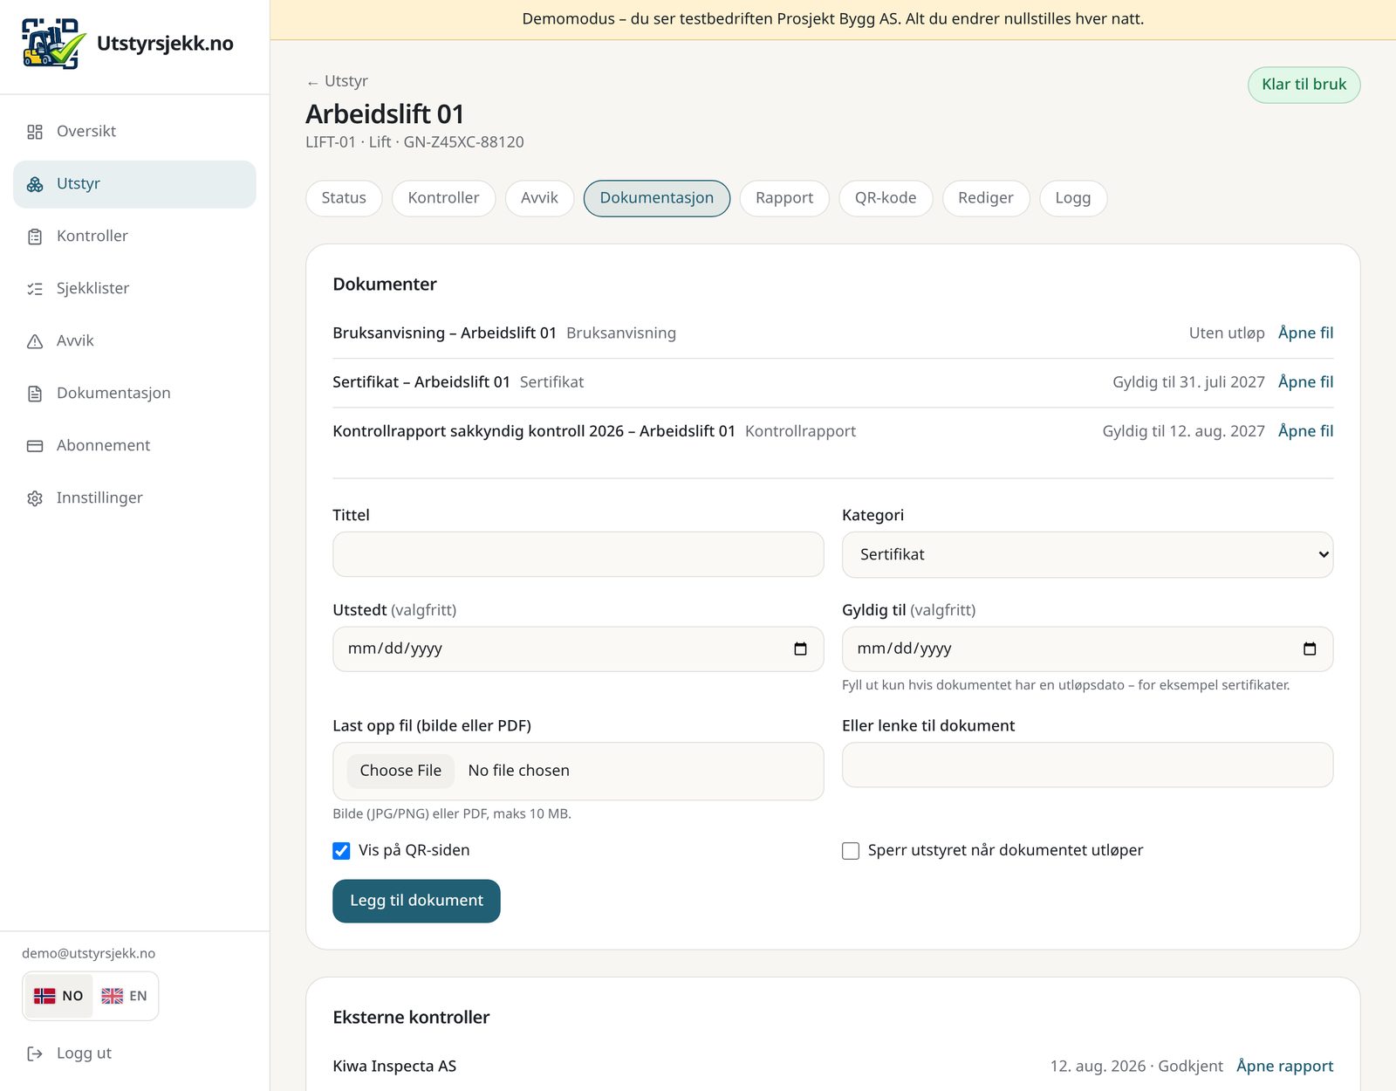This screenshot has width=1396, height=1091.
Task: Click the Eller lenke til dokument field
Action: click(1087, 765)
